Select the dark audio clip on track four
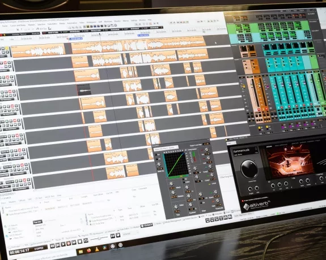The height and width of the screenshot is (260, 326). pyautogui.click(x=83, y=89)
